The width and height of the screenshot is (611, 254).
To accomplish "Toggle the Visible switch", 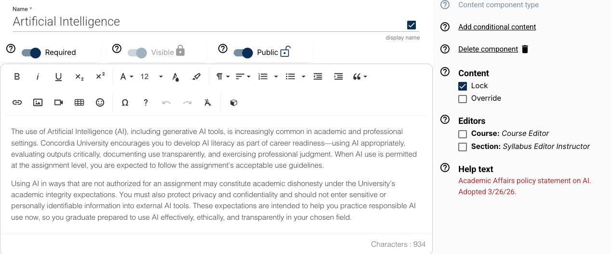I will (x=137, y=53).
